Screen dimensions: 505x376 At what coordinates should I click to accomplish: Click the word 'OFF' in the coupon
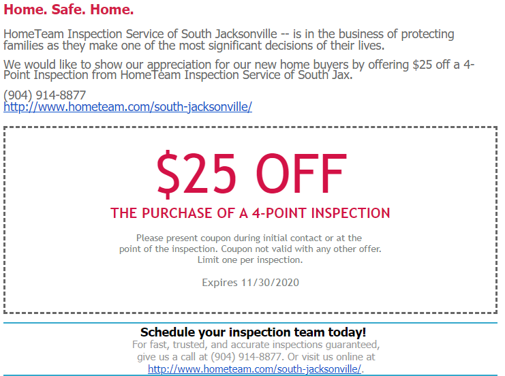[x=301, y=174]
